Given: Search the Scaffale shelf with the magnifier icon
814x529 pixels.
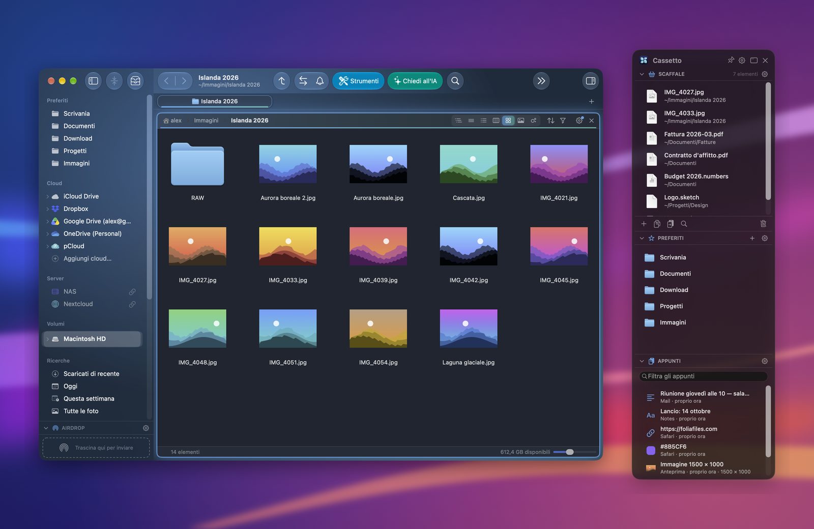Looking at the screenshot, I should pos(684,224).
